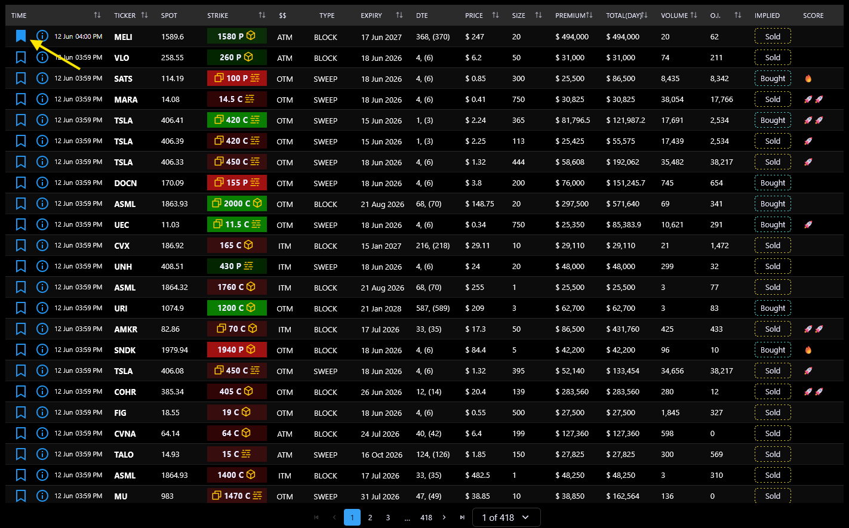
Task: Toggle the bookmark for MARA
Action: pyautogui.click(x=21, y=99)
